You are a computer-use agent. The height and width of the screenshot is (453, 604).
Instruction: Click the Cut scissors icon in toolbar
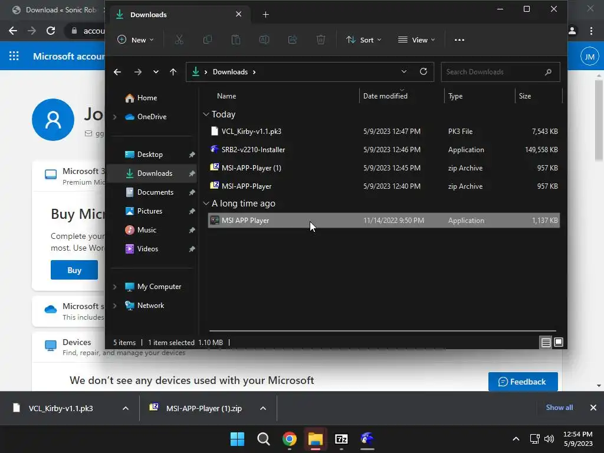tap(179, 40)
